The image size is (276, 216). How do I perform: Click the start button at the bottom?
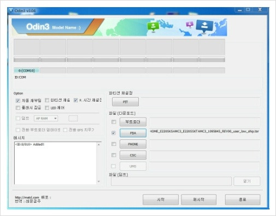click(x=161, y=200)
